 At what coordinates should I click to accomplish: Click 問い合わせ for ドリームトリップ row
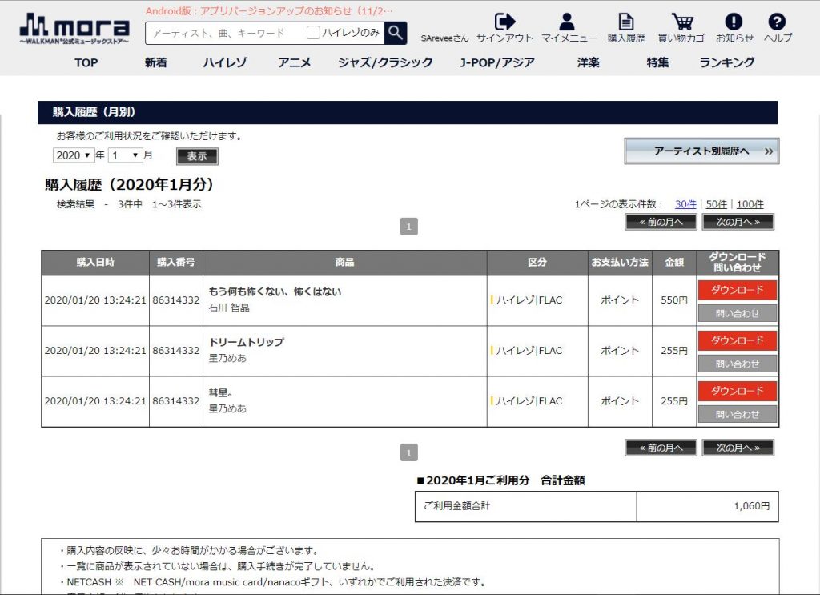738,364
